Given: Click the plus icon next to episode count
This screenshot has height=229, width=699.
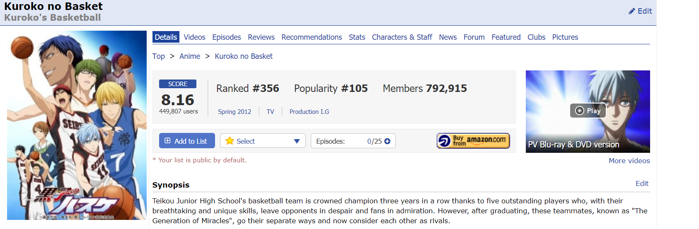Looking at the screenshot, I should (387, 141).
